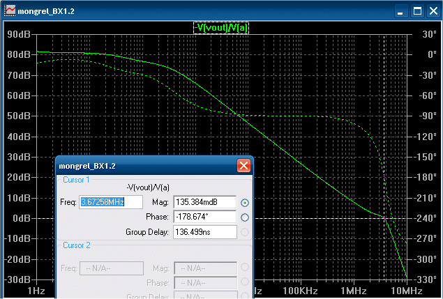Click the Mag field showing 135.384mdB

tap(205, 202)
